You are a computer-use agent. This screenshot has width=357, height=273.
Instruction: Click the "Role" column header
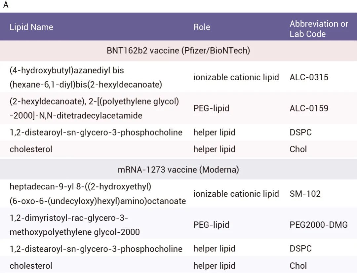point(202,27)
